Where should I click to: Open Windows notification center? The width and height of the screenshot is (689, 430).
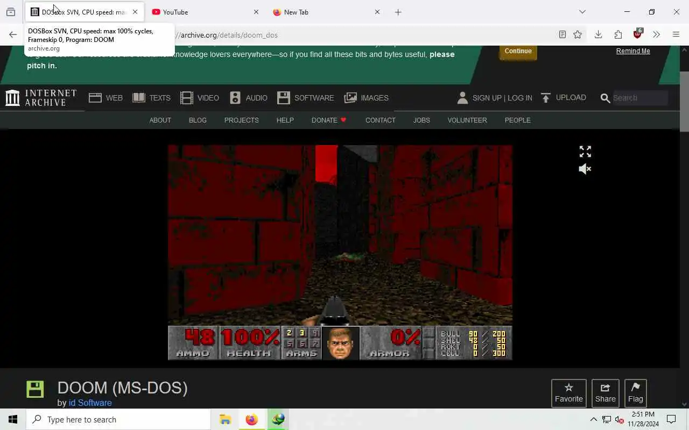(671, 419)
